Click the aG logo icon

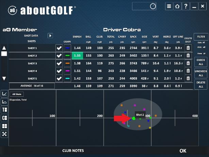click(x=12, y=10)
